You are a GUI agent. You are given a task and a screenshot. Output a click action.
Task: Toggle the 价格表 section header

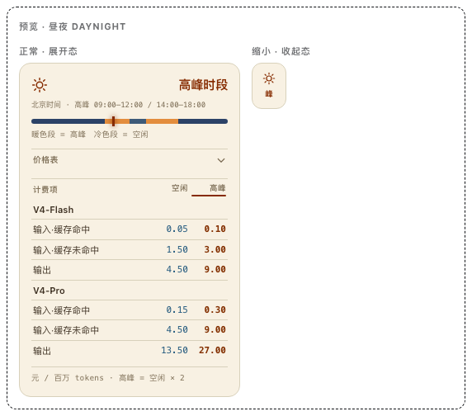[x=130, y=160]
